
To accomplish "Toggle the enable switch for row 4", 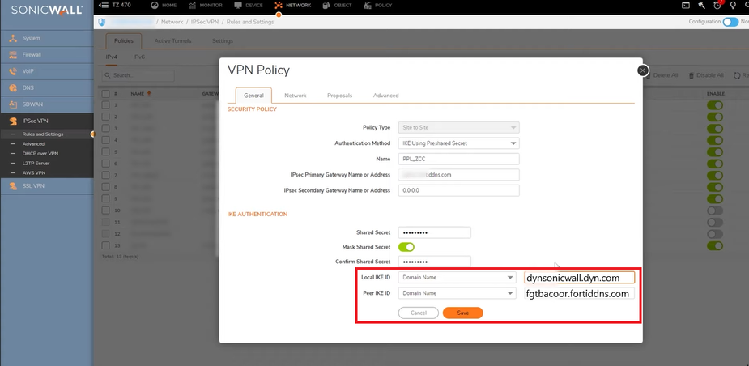I will pos(715,140).
